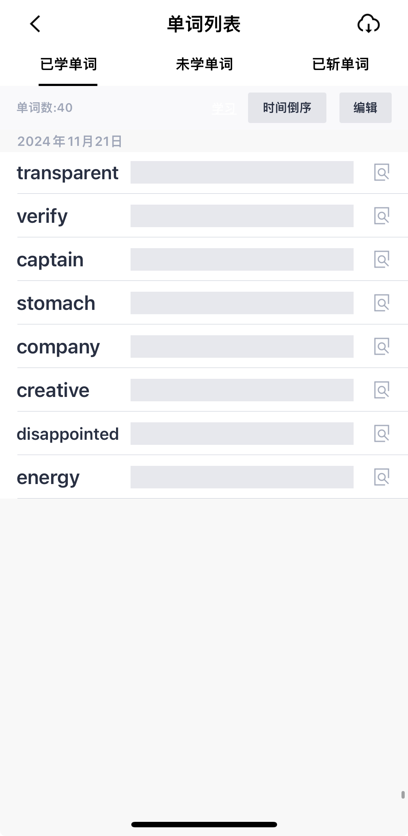
Task: Reveal hidden meaning of stomach
Action: click(x=242, y=303)
